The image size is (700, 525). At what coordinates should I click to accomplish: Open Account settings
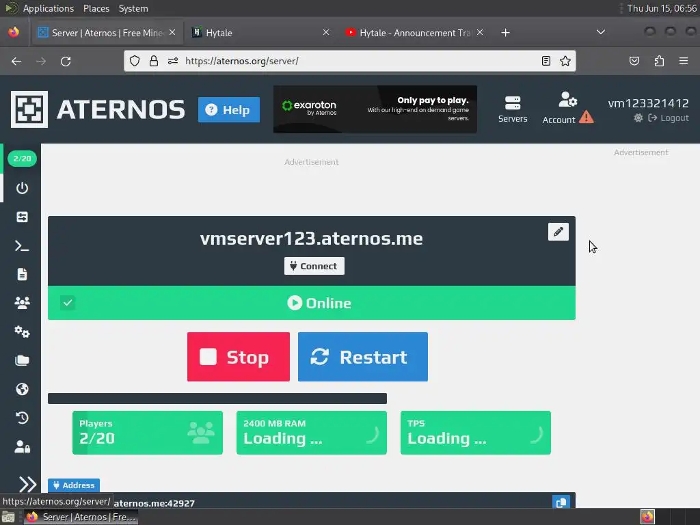point(558,109)
